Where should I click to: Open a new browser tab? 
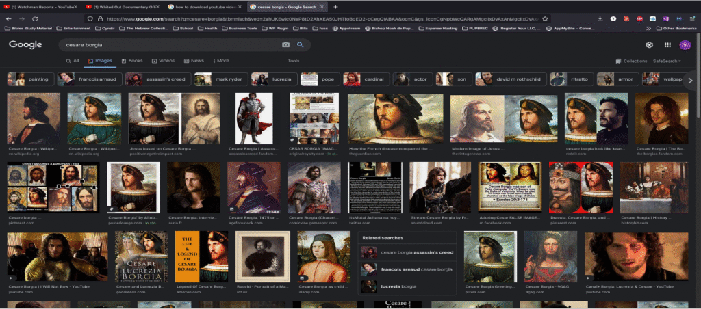[x=335, y=6]
